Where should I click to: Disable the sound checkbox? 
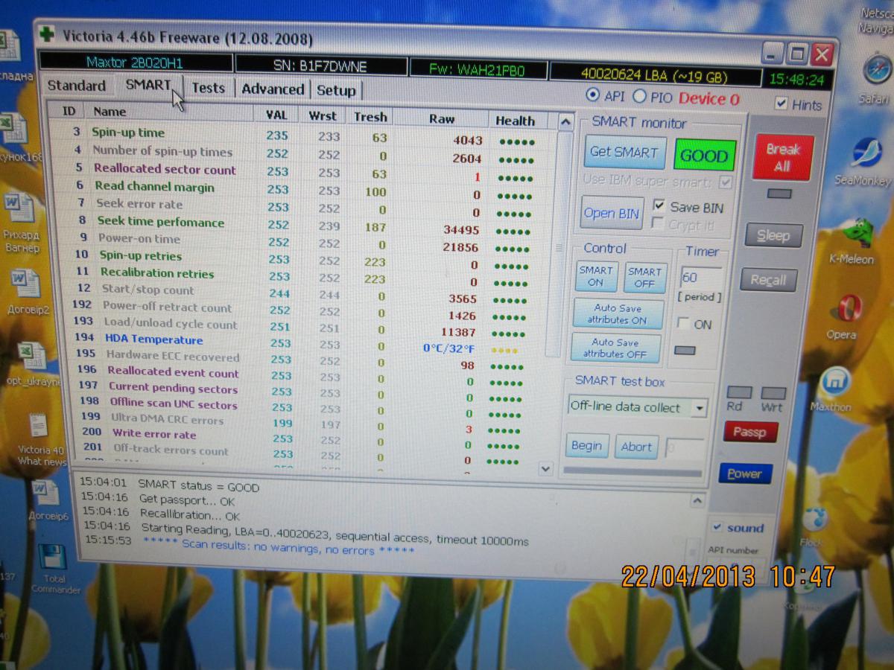click(x=717, y=527)
